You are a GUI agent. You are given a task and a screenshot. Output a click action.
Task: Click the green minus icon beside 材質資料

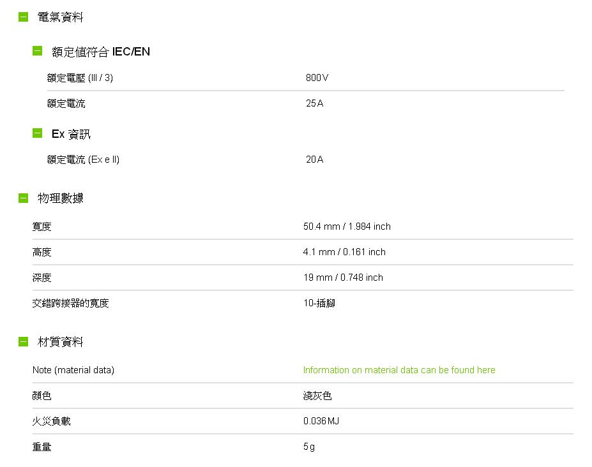[23, 341]
